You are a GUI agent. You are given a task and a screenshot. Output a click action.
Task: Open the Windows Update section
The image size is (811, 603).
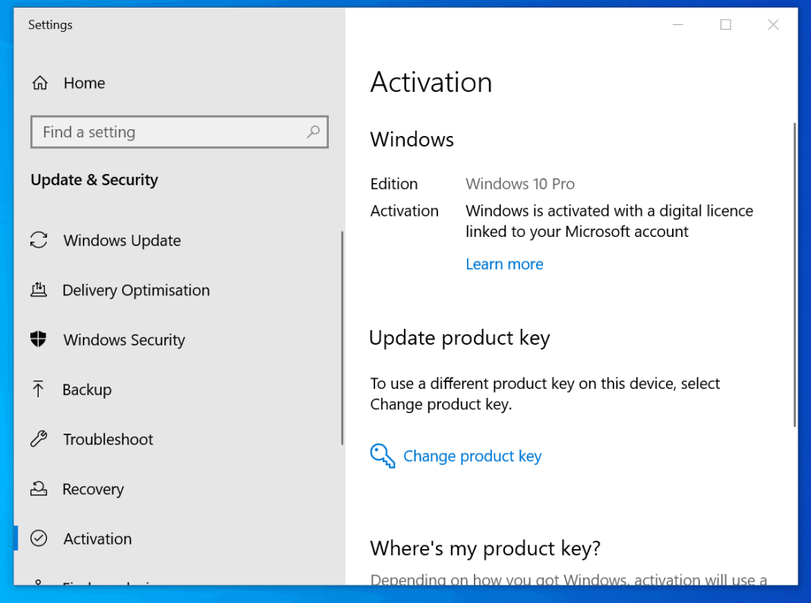[121, 240]
